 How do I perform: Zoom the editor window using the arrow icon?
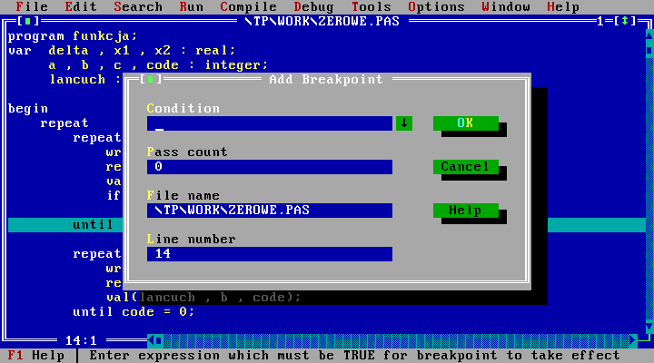(625, 21)
